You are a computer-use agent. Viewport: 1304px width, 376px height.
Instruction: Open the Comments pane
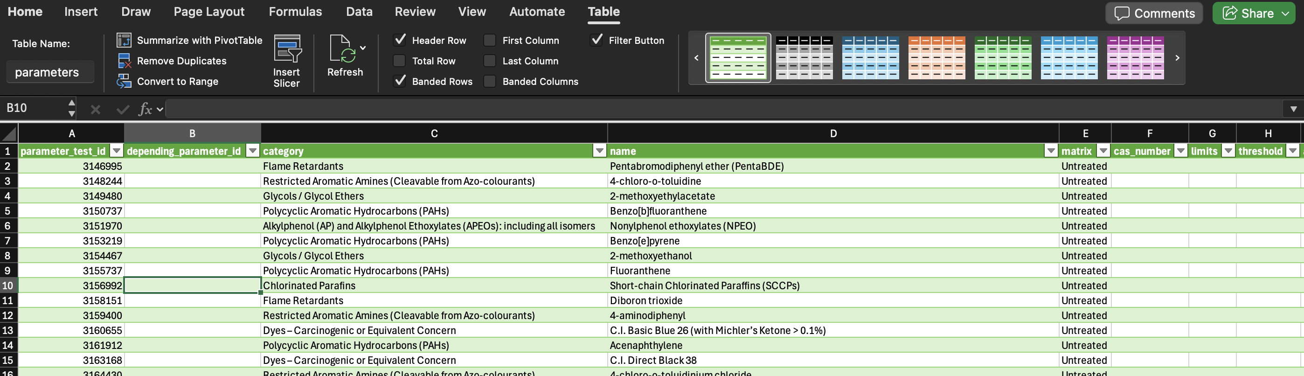pyautogui.click(x=1154, y=13)
